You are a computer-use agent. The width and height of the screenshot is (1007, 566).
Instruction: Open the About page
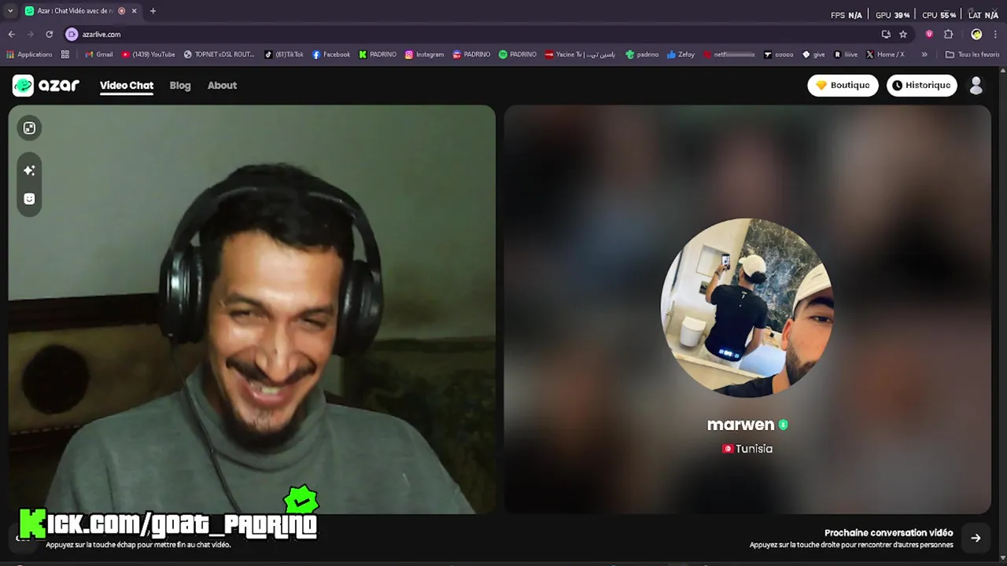click(x=222, y=85)
